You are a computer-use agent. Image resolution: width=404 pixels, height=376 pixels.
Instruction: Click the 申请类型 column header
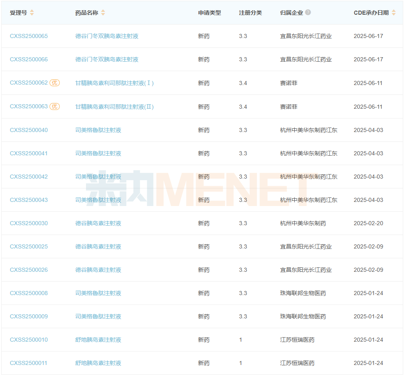(x=210, y=13)
